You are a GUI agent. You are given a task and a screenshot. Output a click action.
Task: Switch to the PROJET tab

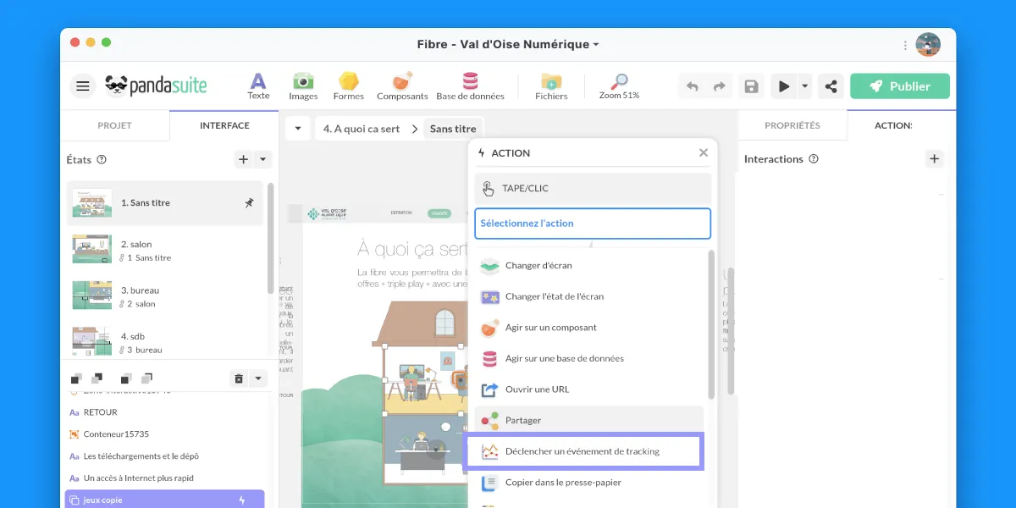tap(114, 125)
